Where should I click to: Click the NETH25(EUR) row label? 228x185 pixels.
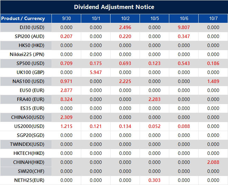coord(29,181)
